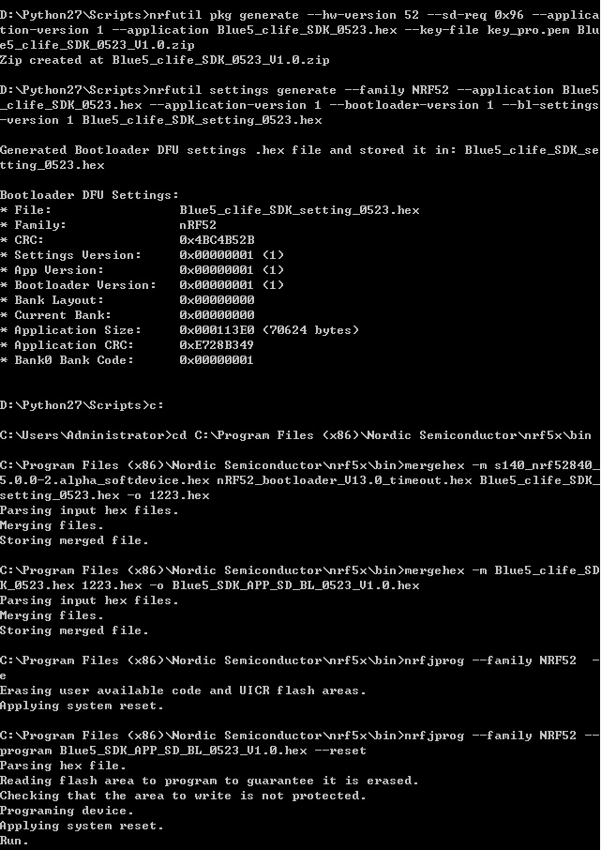Viewport: 601px width, 850px height.
Task: Click the Application CRC value 0xE728B349
Action: coord(217,345)
